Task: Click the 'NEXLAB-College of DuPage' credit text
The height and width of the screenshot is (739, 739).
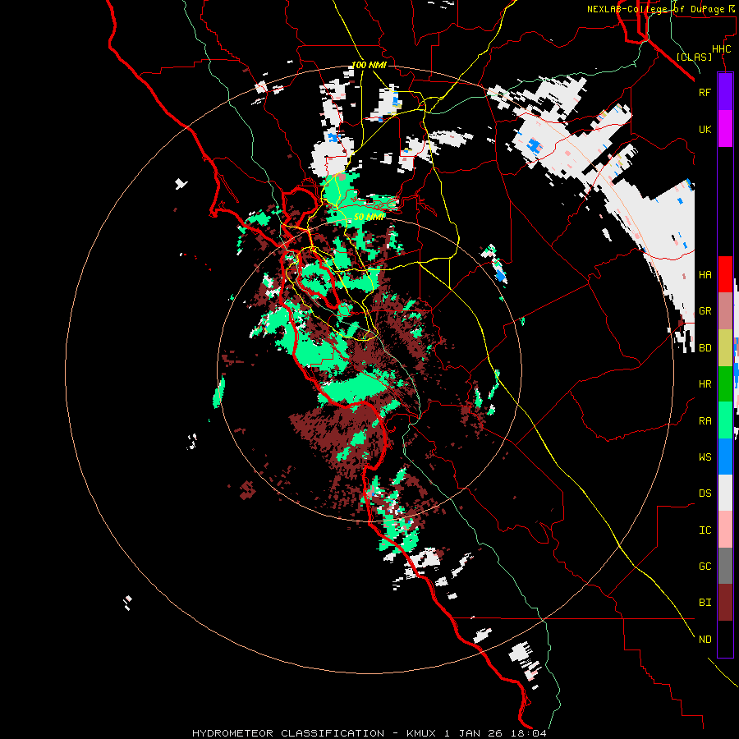Action: (x=655, y=9)
